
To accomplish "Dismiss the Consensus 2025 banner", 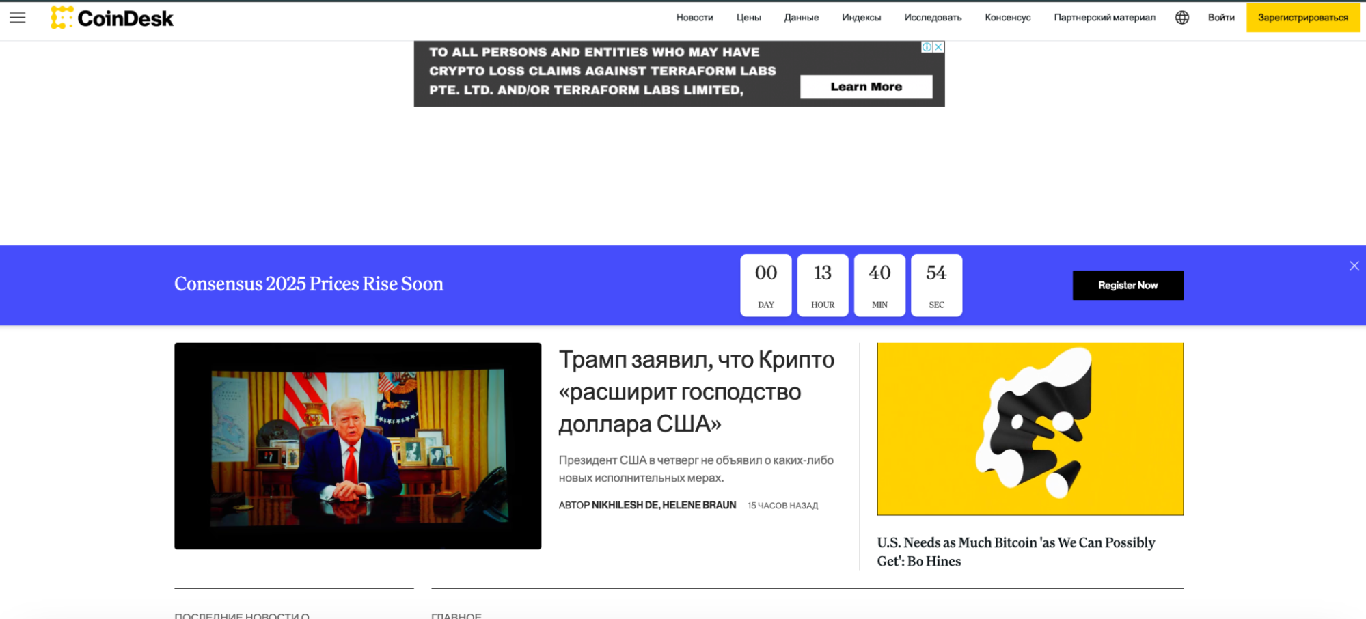I will [x=1354, y=266].
